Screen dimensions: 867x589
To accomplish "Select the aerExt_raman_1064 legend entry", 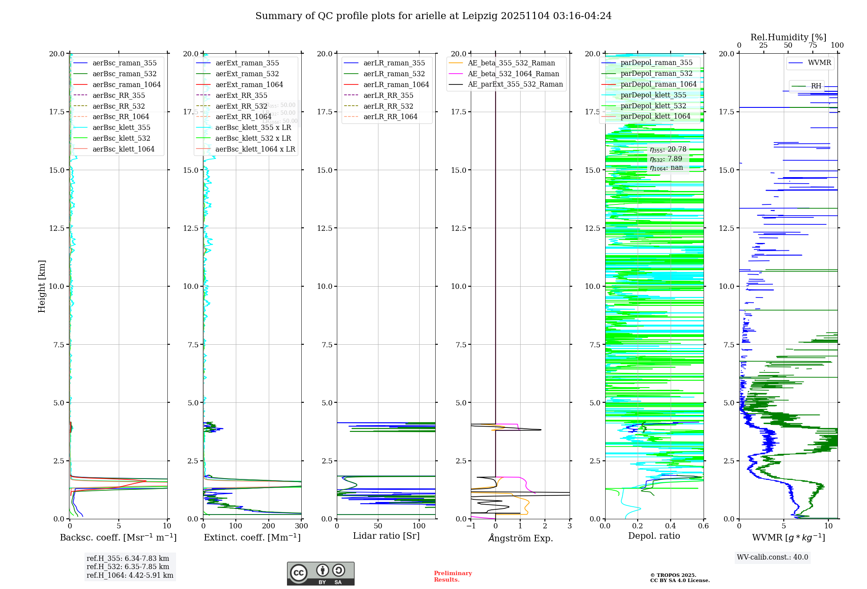I will [x=249, y=85].
